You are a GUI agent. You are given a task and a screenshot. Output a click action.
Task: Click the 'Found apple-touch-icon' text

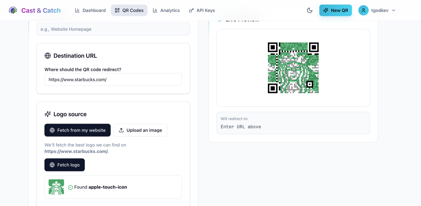[101, 187]
